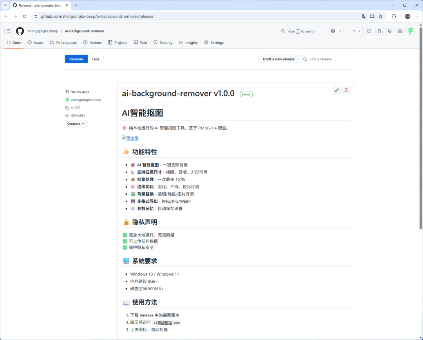Reload the page

tap(25, 16)
